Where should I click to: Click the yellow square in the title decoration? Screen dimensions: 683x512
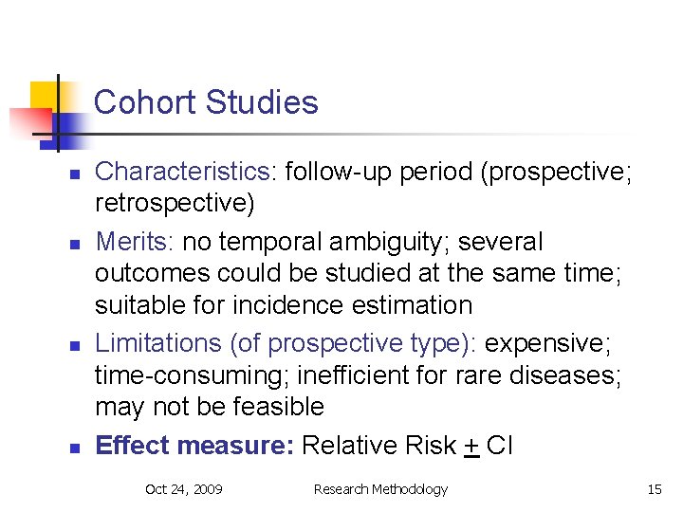43,97
